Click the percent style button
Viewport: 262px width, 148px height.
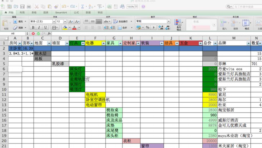(x=147, y=27)
